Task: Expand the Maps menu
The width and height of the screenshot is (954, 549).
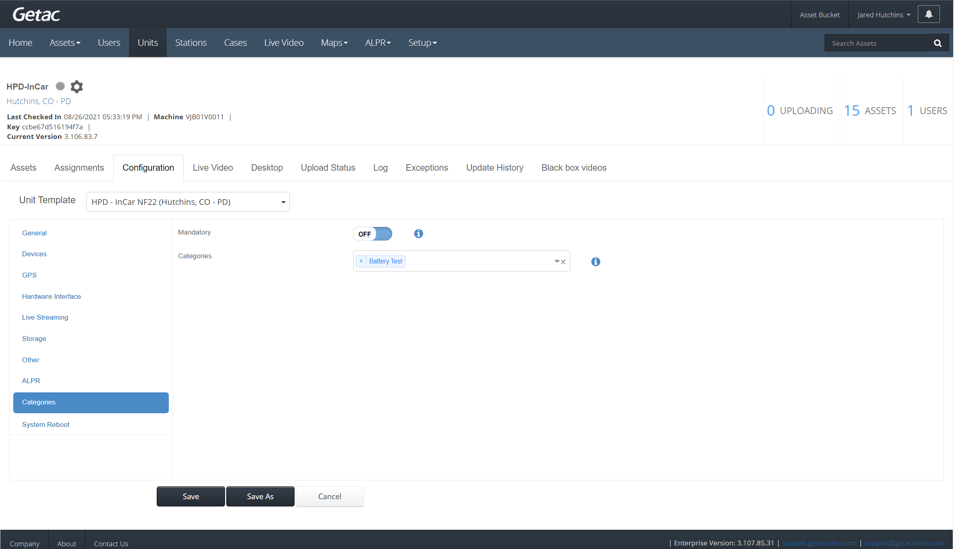Action: tap(334, 43)
